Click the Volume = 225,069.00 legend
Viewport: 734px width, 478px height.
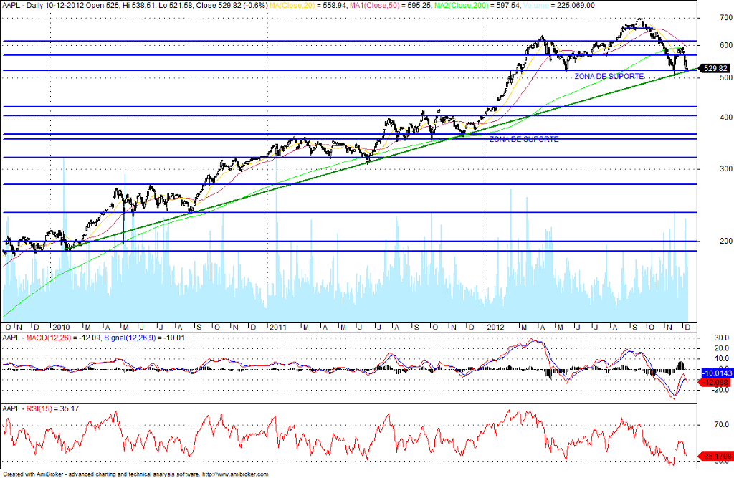point(558,6)
